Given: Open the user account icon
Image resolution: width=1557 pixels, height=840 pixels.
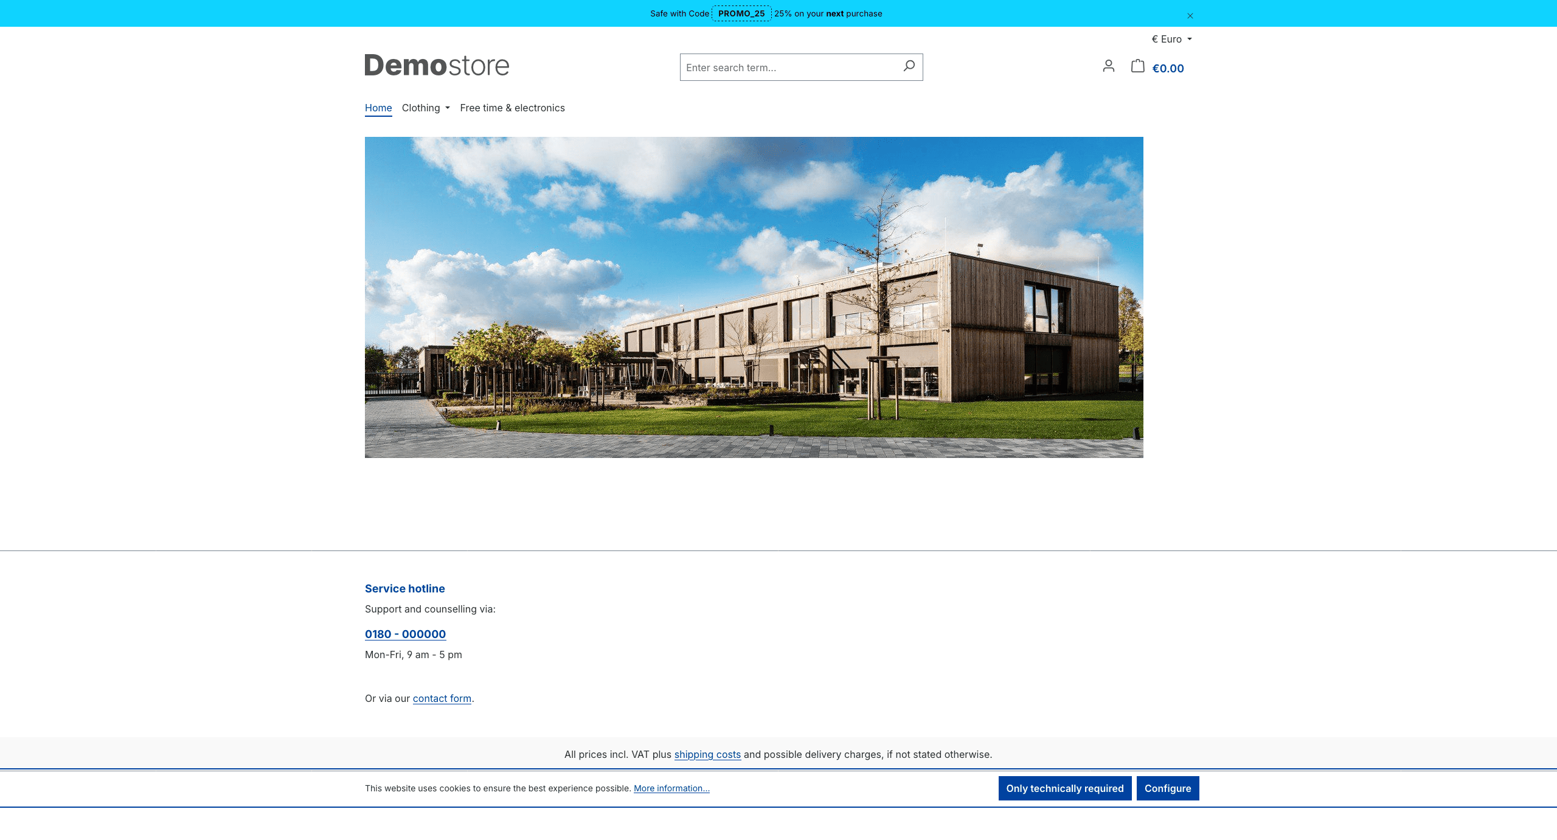Looking at the screenshot, I should pyautogui.click(x=1108, y=66).
